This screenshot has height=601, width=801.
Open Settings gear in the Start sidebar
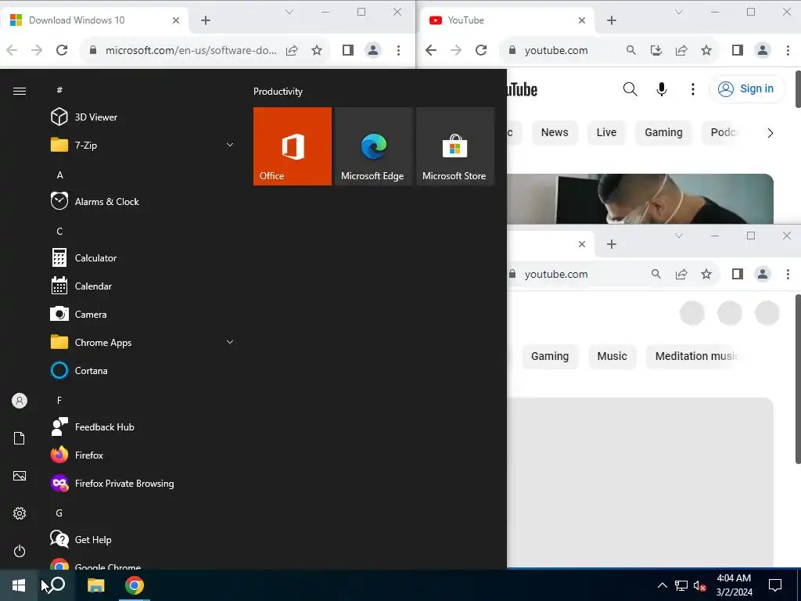20,513
